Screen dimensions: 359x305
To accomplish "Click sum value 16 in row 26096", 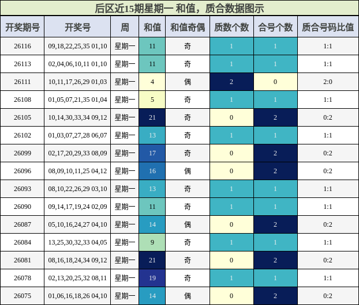I will pyautogui.click(x=152, y=171).
